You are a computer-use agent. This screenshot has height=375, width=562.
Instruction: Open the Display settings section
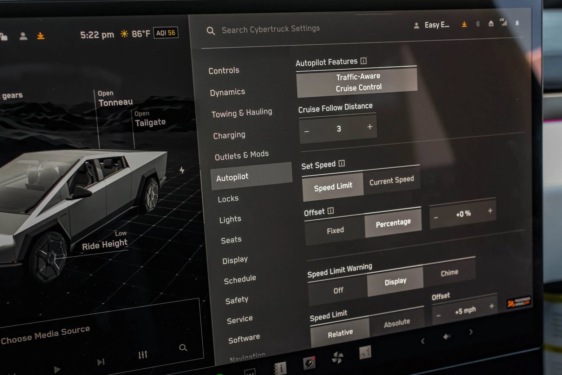[235, 260]
